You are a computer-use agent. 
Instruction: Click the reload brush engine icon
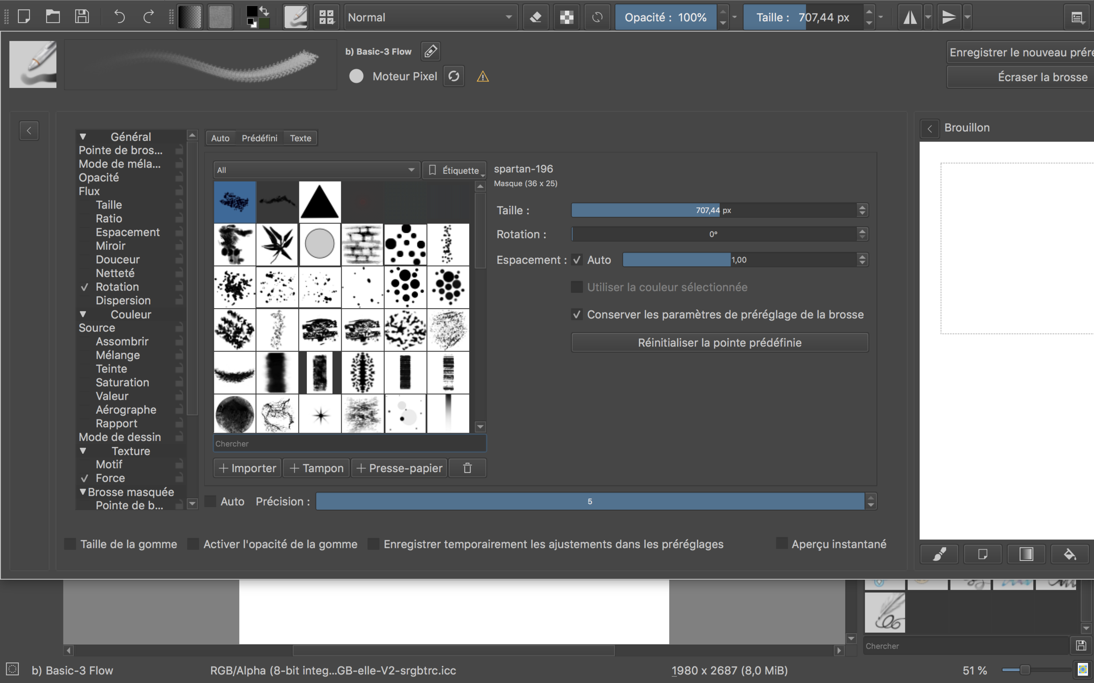point(454,77)
